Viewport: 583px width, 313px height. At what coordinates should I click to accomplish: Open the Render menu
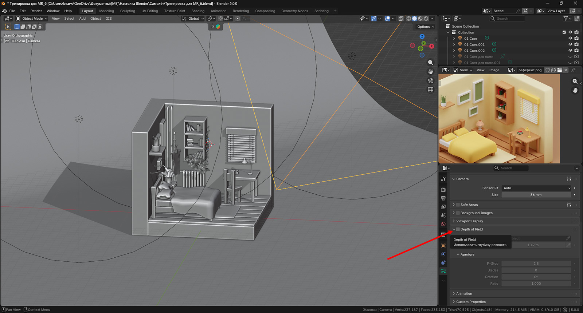point(36,11)
